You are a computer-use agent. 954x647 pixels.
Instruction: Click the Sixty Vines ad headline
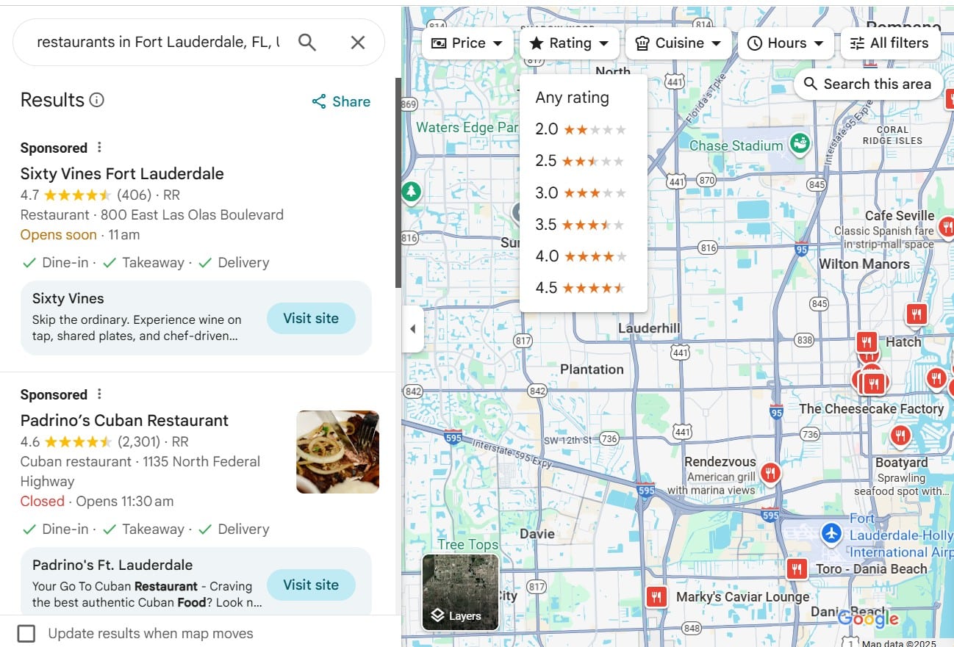(68, 298)
